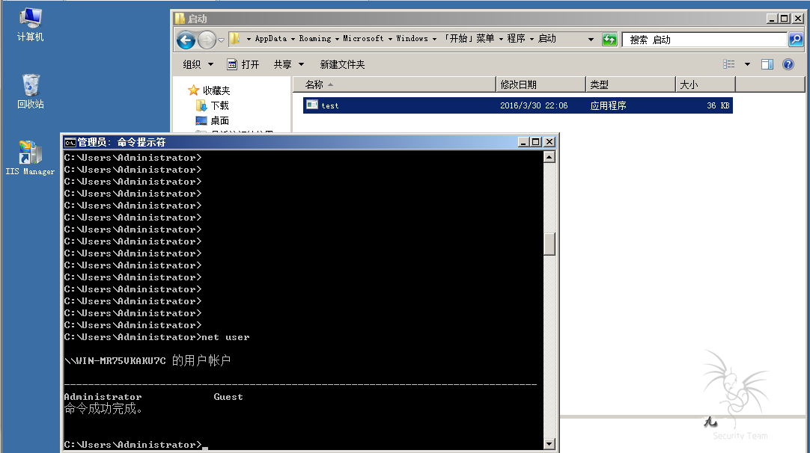The height and width of the screenshot is (453, 810).
Task: Open the help question-mark icon
Action: [x=788, y=64]
